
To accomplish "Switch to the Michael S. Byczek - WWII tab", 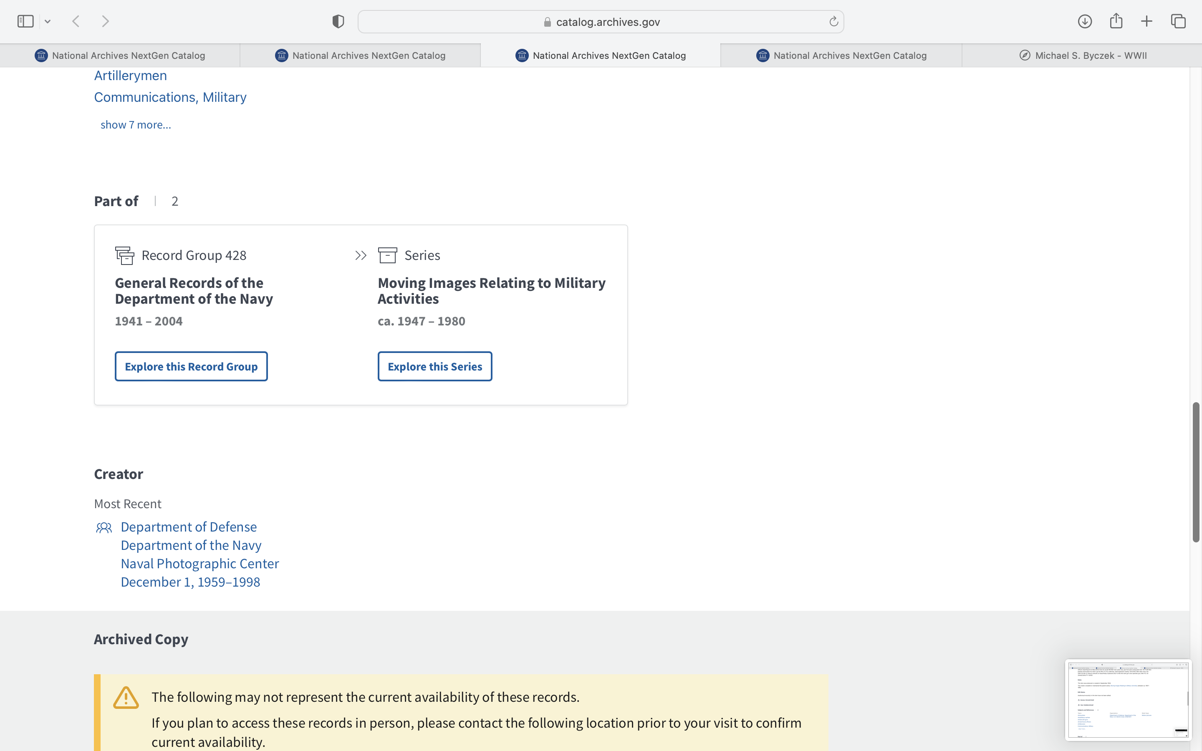I will pos(1082,55).
